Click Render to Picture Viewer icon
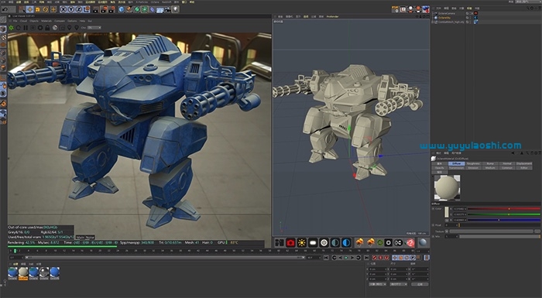This screenshot has height=298, width=542. tap(104, 9)
